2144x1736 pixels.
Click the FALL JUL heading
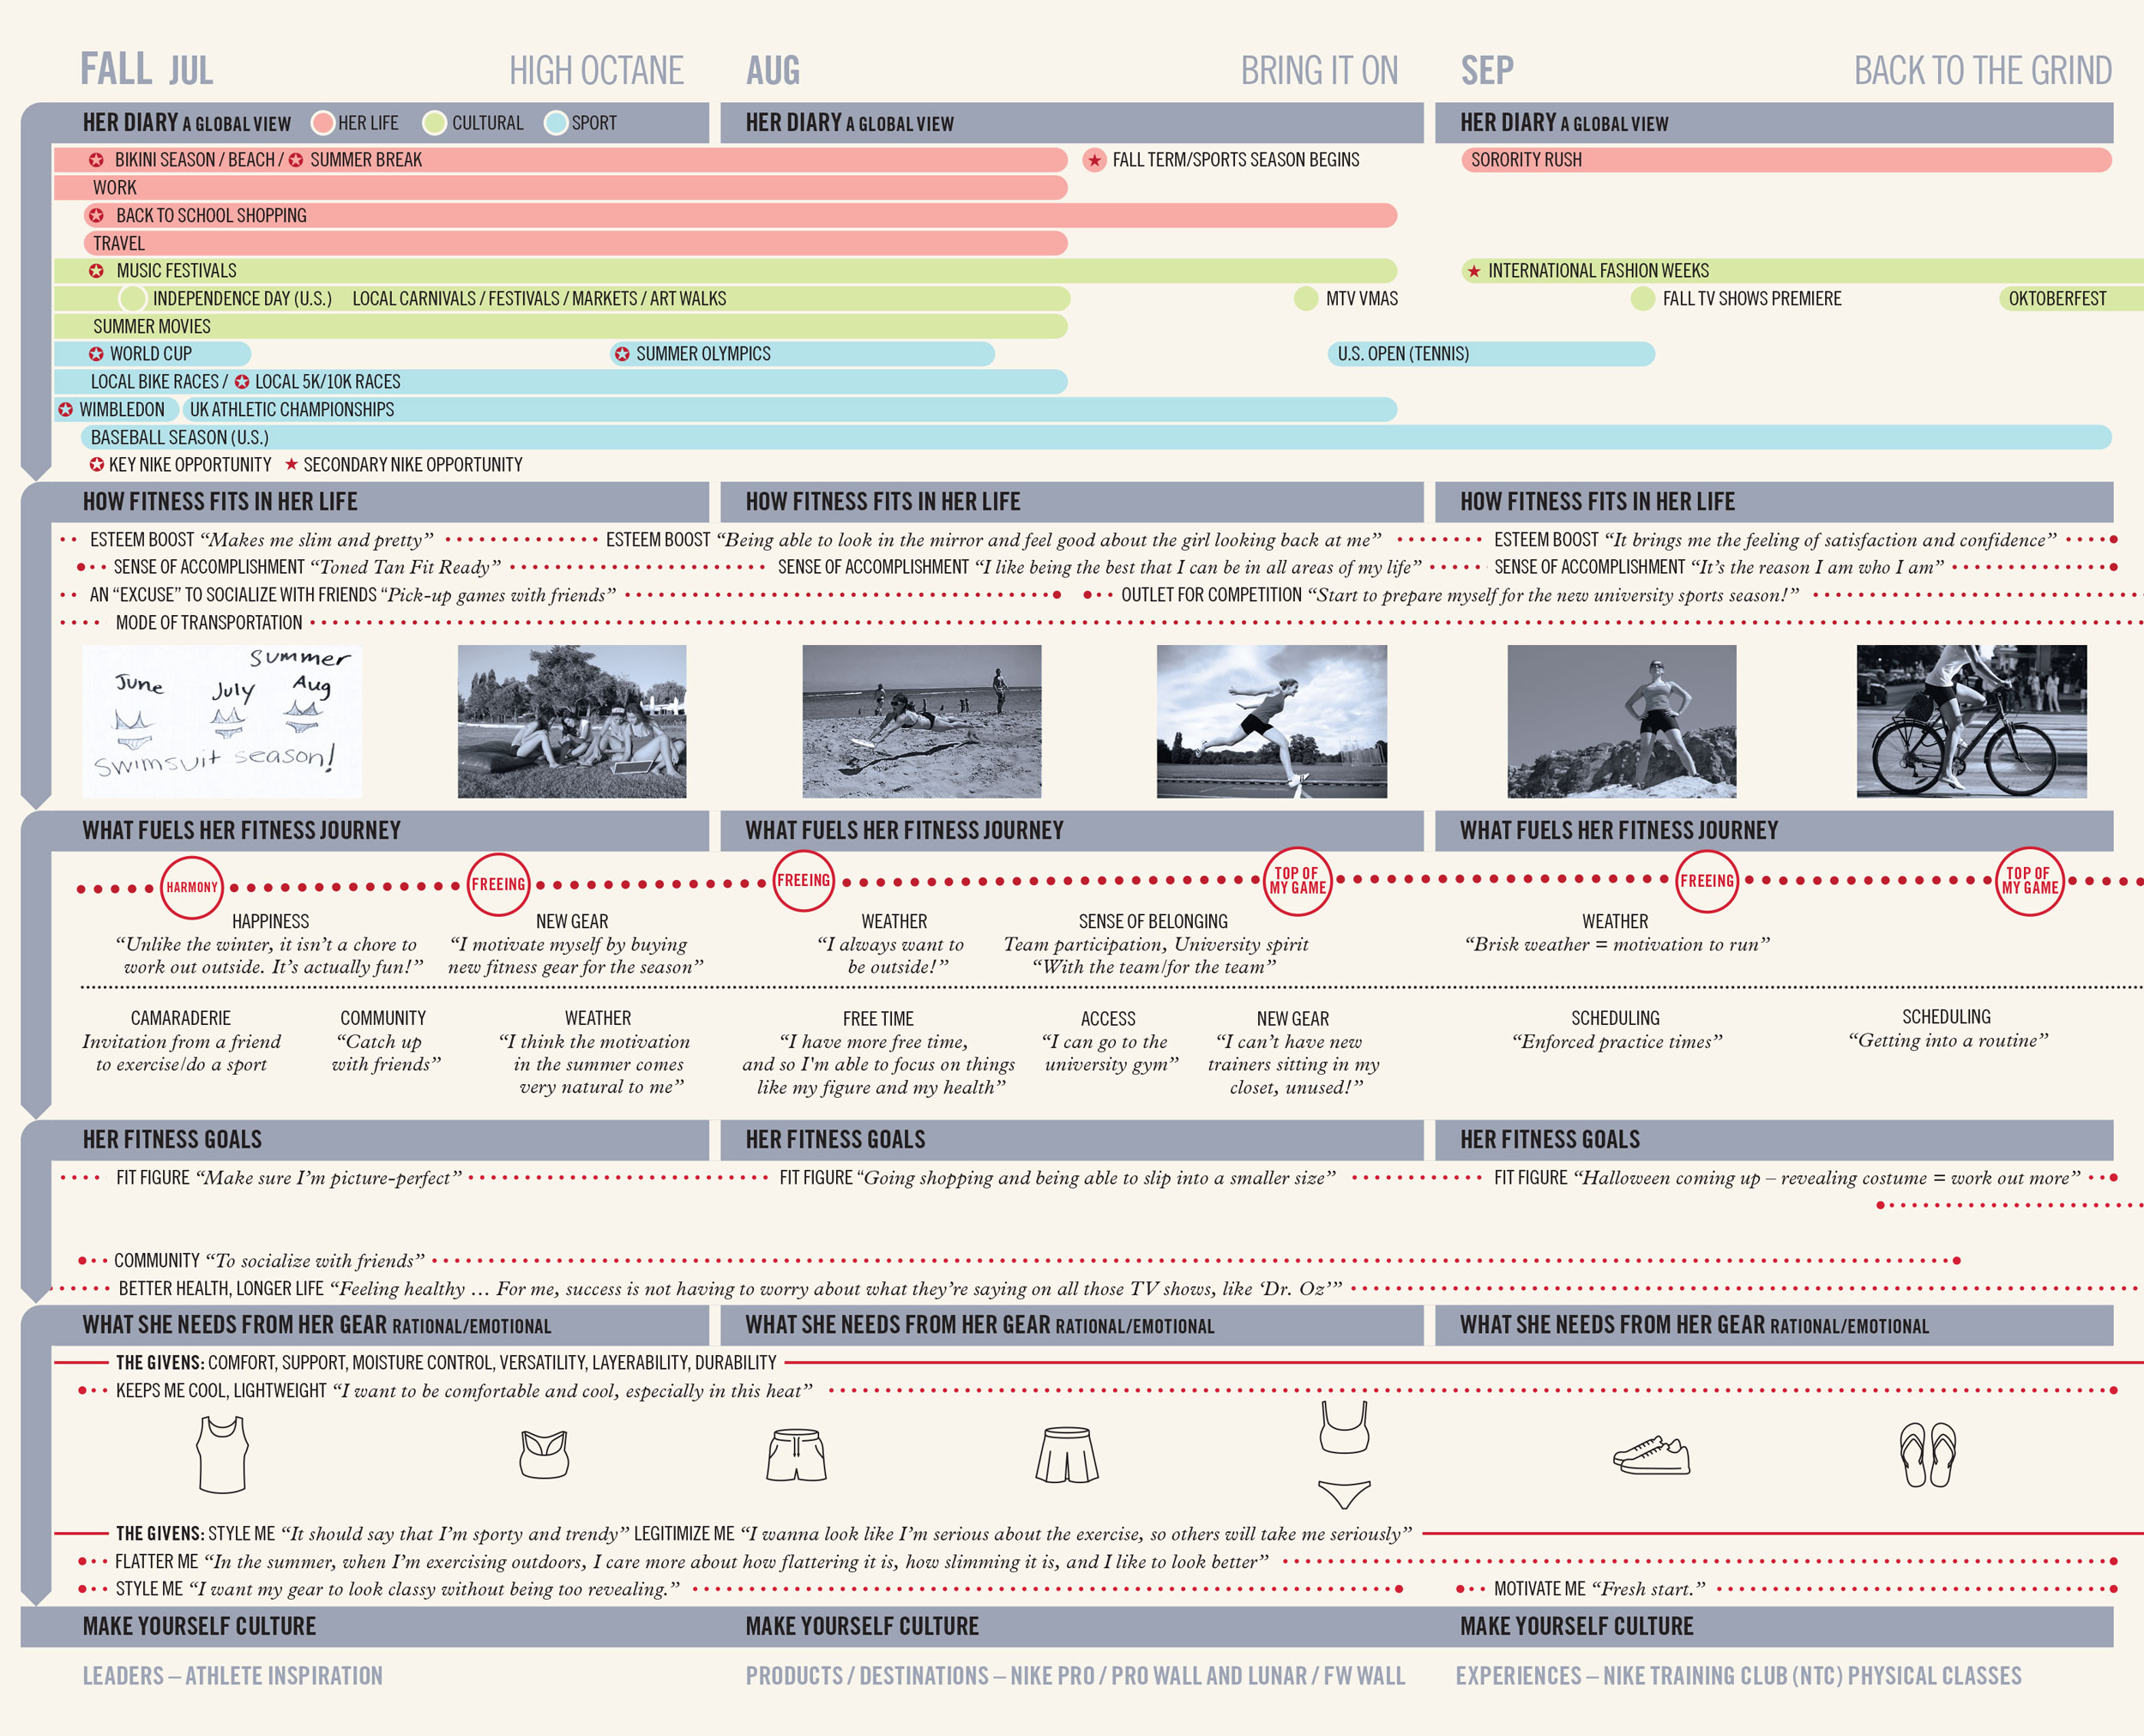point(147,70)
